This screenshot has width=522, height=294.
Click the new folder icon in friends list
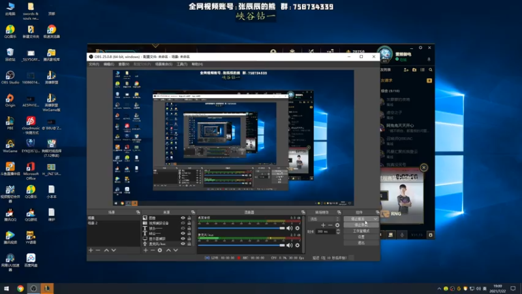pyautogui.click(x=414, y=70)
